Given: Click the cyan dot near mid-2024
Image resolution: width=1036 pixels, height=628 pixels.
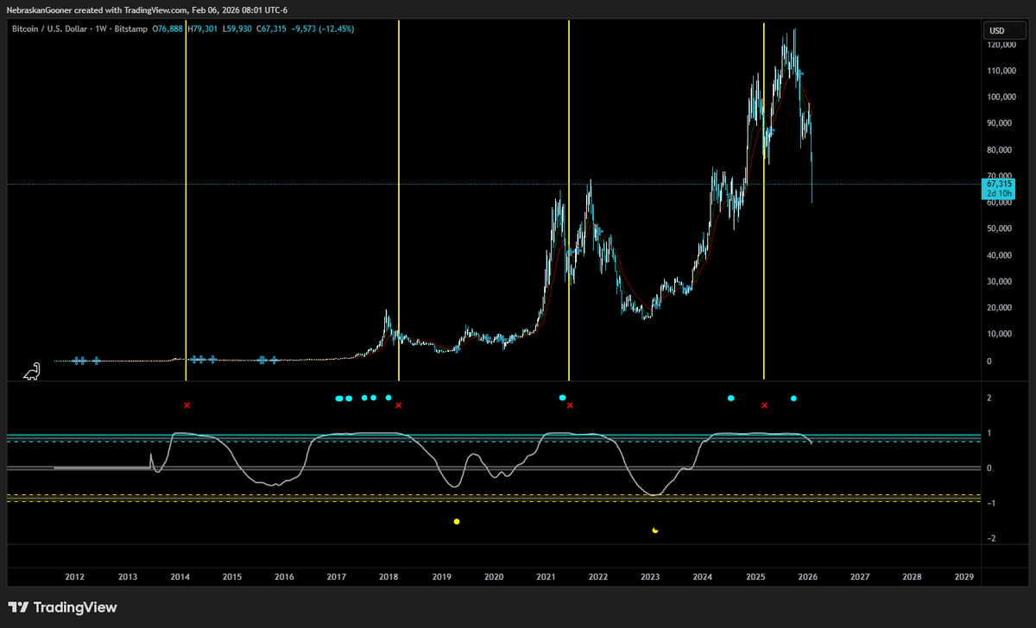Looking at the screenshot, I should point(731,399).
